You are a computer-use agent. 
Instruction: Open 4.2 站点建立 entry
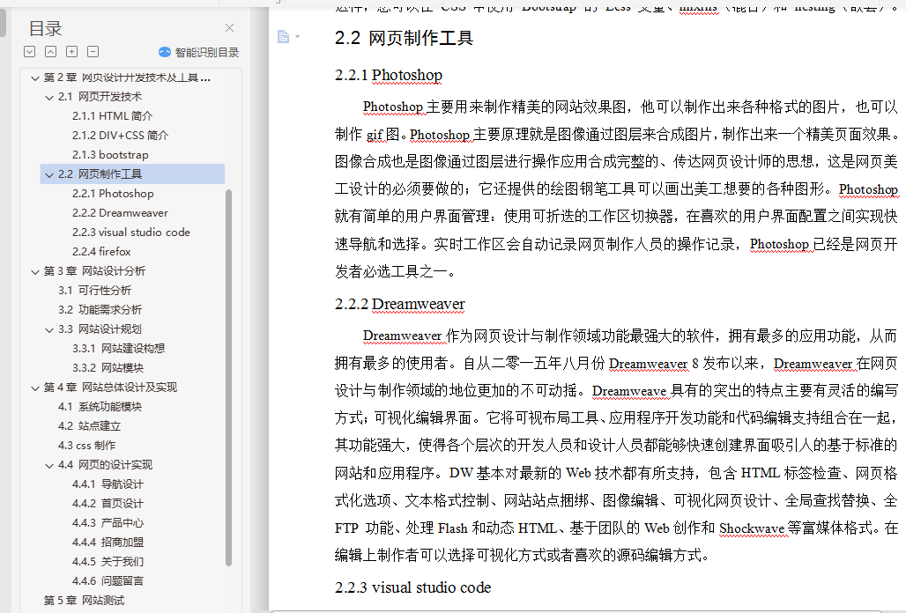point(90,426)
